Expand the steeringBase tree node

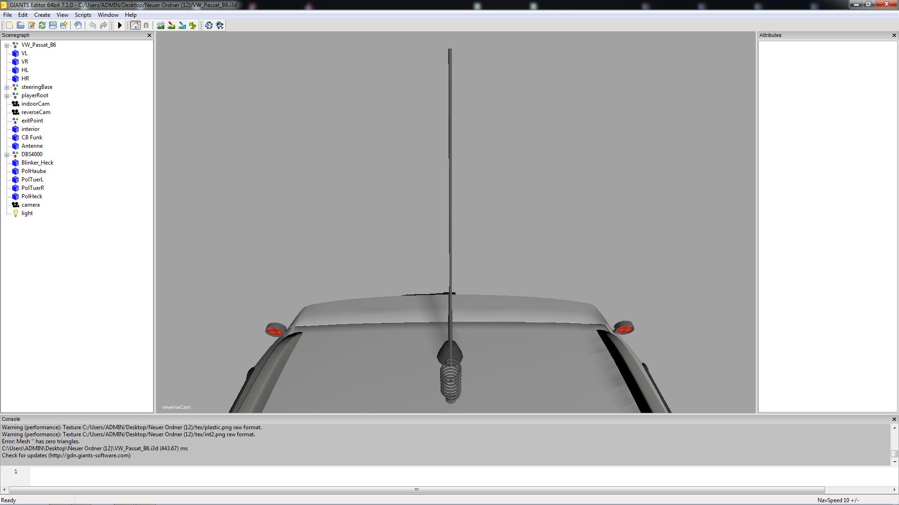click(7, 87)
